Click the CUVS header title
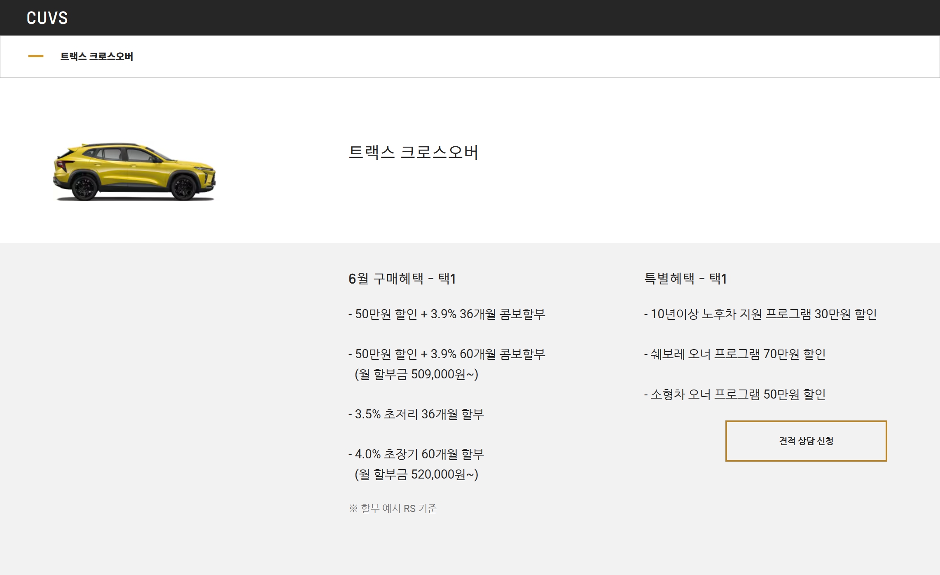Screen dimensions: 940x575 pos(47,18)
